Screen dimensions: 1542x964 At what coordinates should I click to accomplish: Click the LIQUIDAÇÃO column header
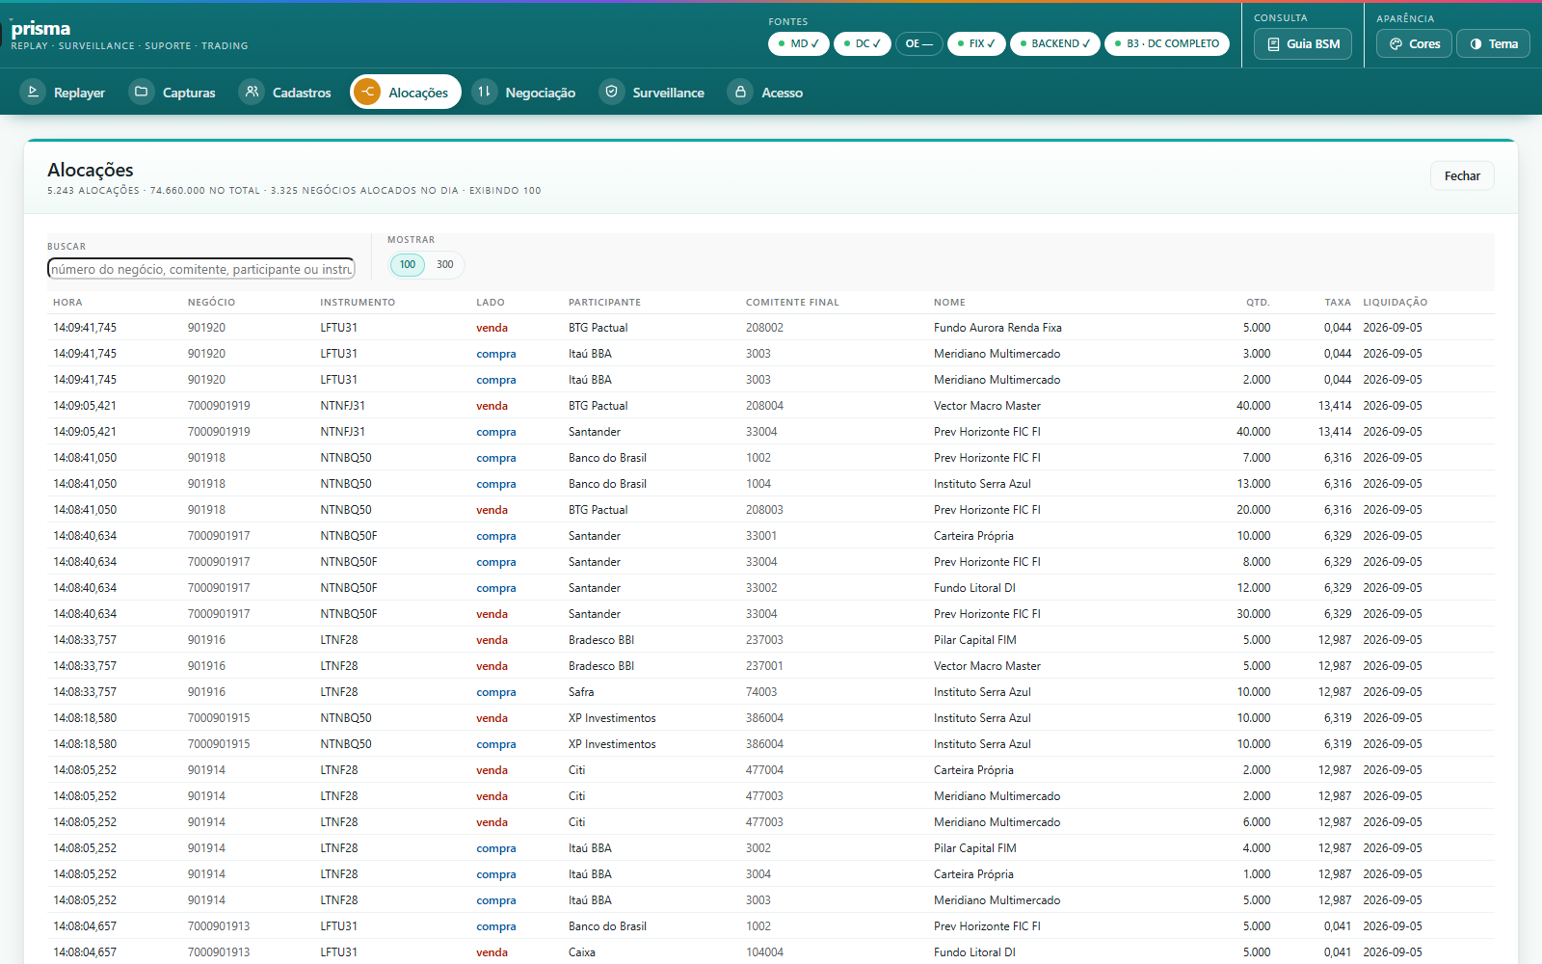click(1395, 303)
